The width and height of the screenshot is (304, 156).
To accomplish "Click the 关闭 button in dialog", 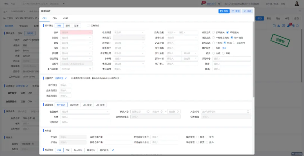I will pos(247,11).
